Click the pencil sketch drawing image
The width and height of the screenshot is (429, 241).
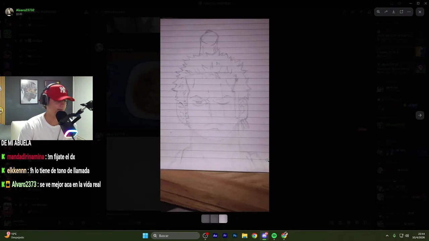[x=214, y=115]
